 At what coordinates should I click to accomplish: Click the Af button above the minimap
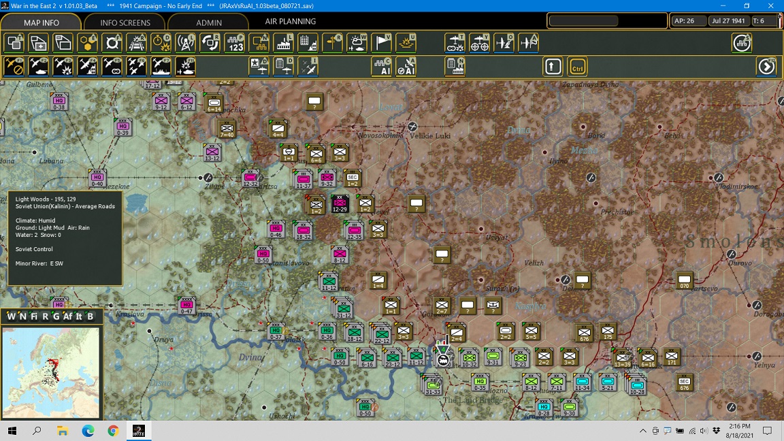(67, 316)
